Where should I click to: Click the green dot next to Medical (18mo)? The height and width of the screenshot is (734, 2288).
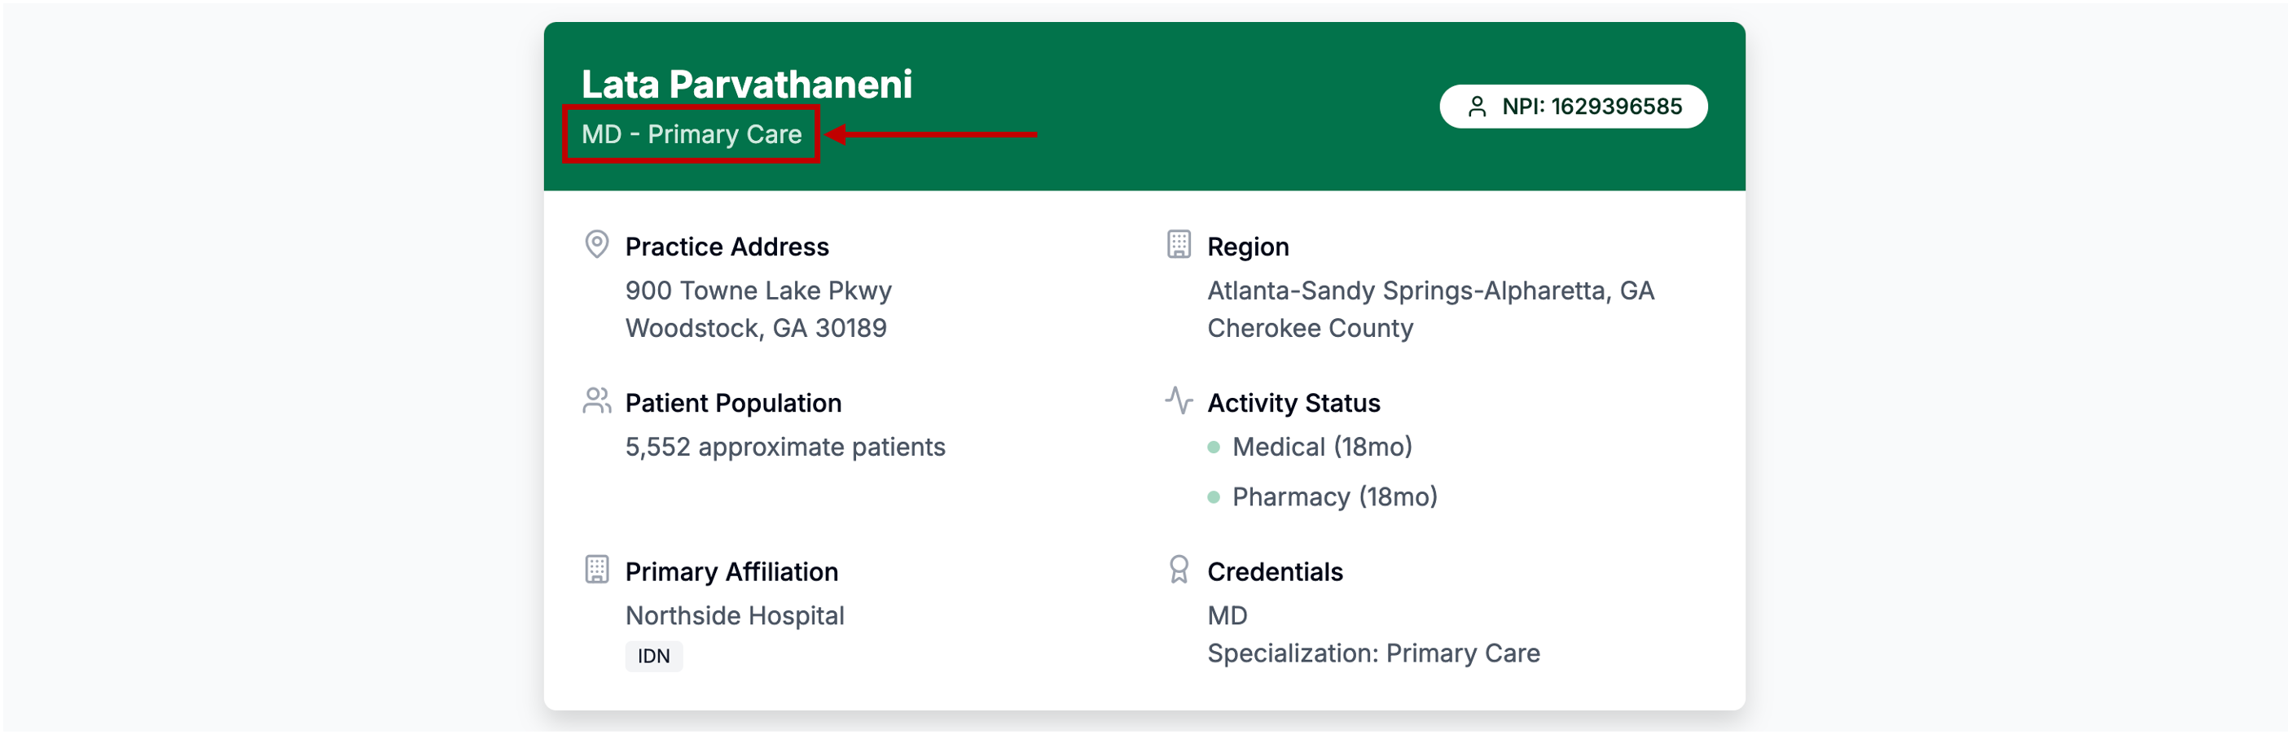pyautogui.click(x=1214, y=448)
